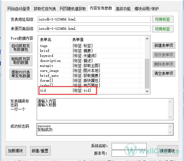Select the keyword form row
Viewport: 184px width, 161px height.
tap(89, 56)
